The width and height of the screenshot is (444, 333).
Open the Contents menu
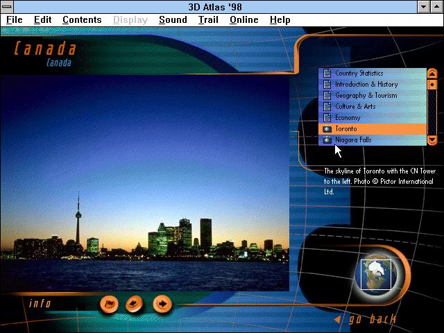click(x=82, y=20)
